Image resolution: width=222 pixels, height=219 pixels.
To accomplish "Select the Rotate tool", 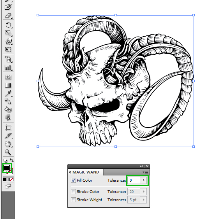I will (x=8, y=25).
